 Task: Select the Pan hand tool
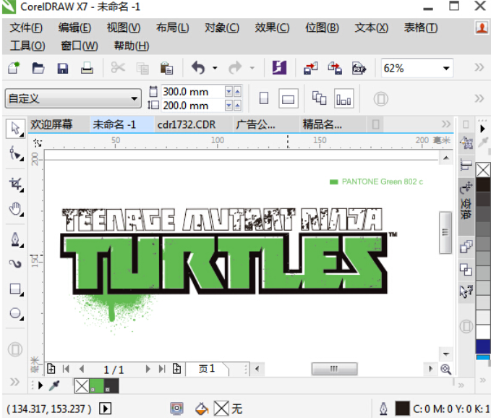[x=15, y=210]
